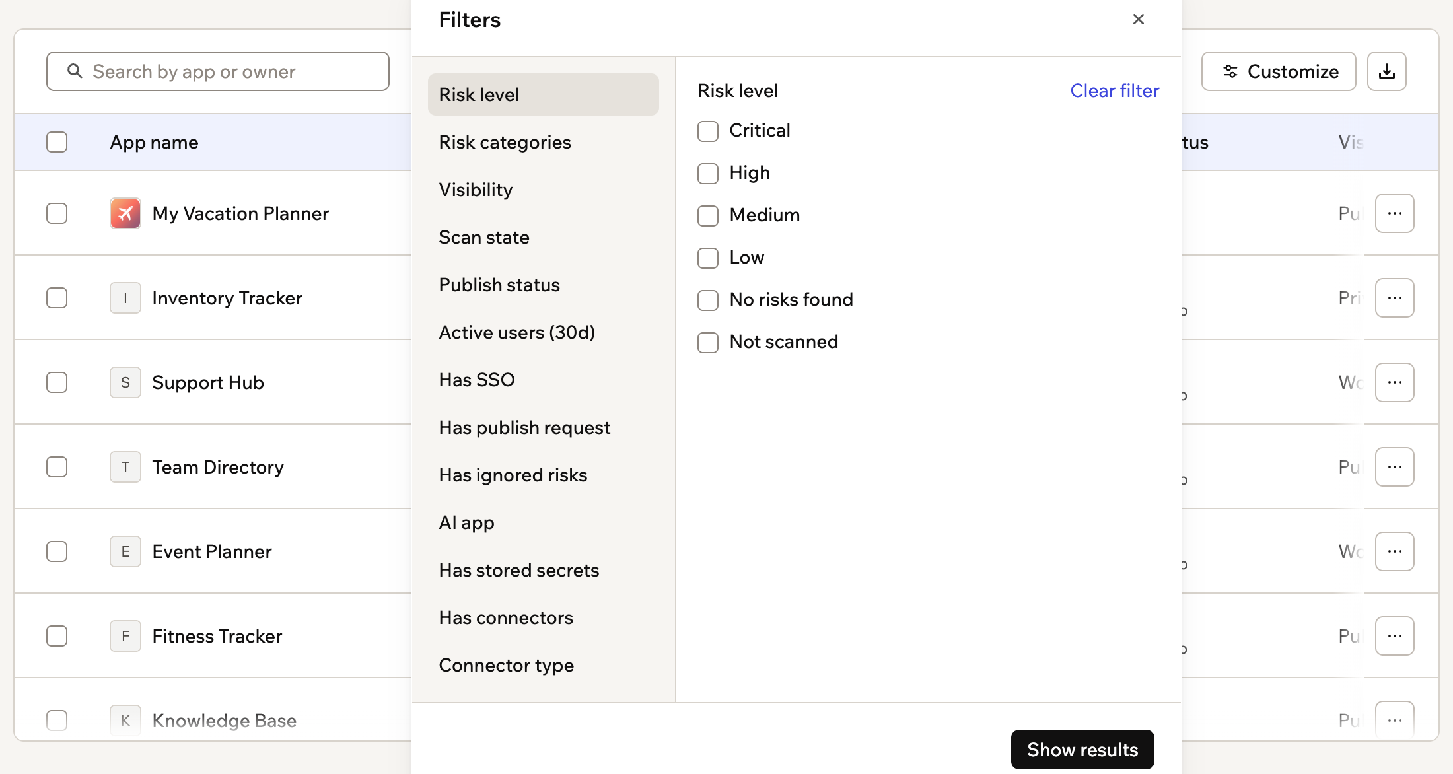This screenshot has width=1453, height=774.
Task: Open more options for My Vacation Planner
Action: pos(1395,213)
